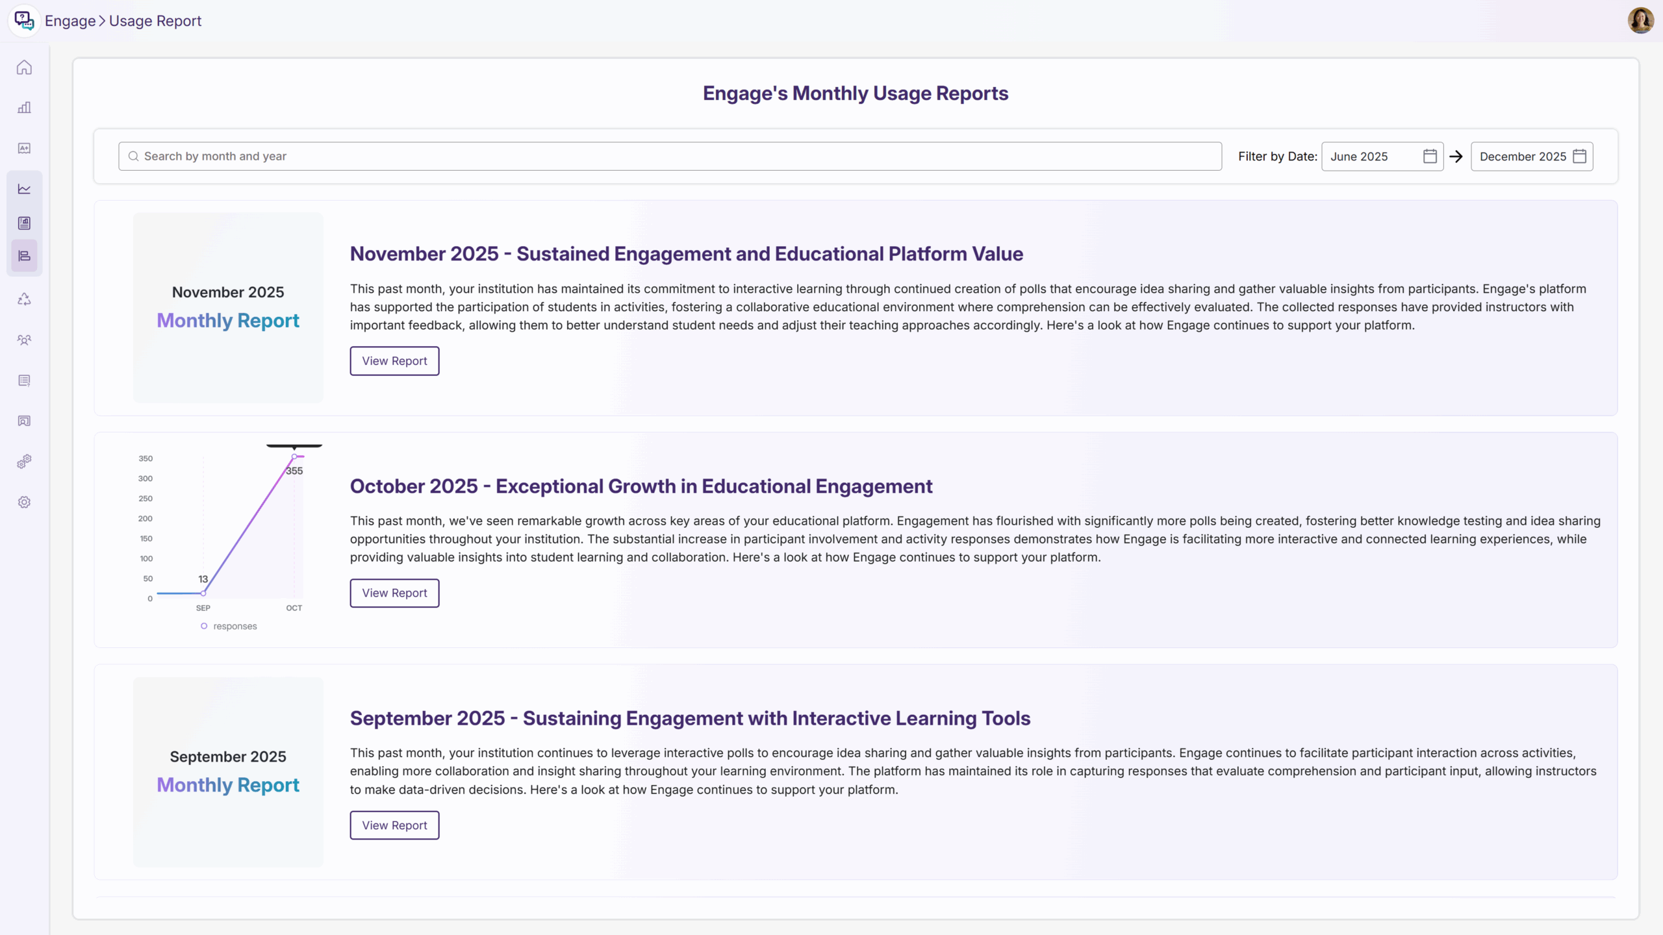Click the bar chart sidebar icon
The image size is (1663, 935).
point(24,108)
